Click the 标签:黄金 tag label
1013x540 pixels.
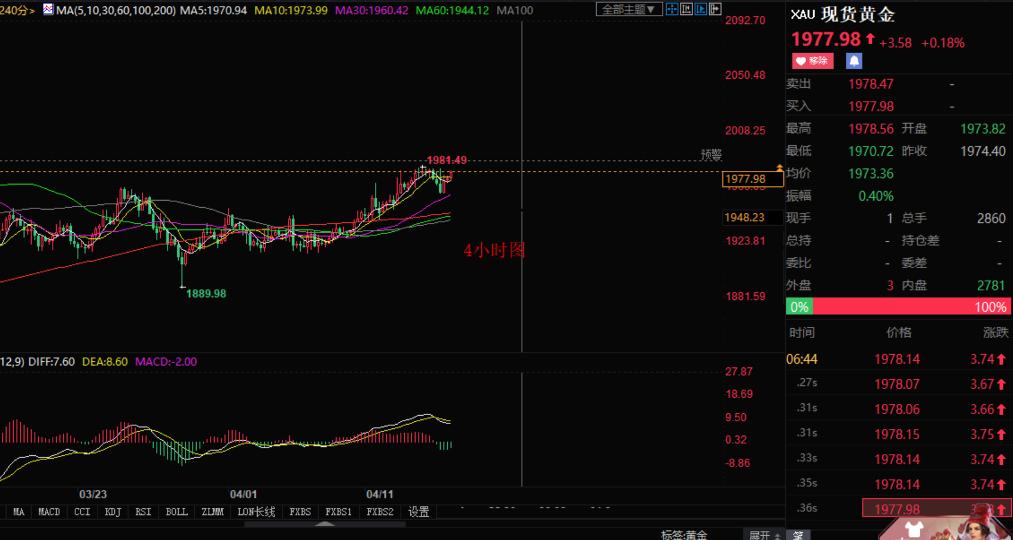(684, 535)
